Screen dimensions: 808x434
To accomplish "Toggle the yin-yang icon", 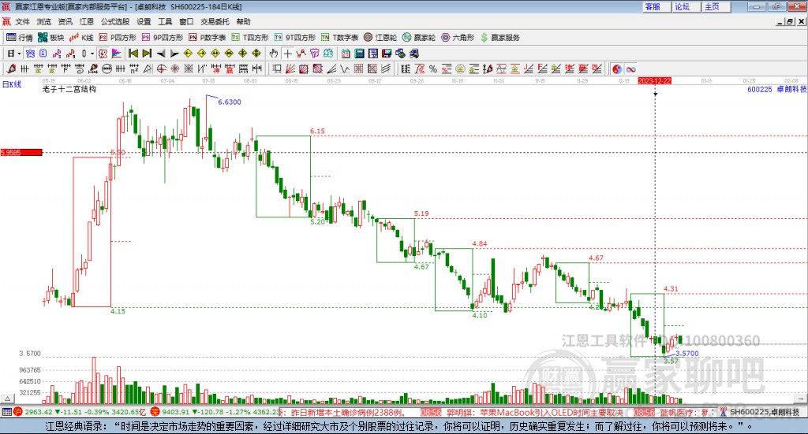I will click(x=617, y=69).
